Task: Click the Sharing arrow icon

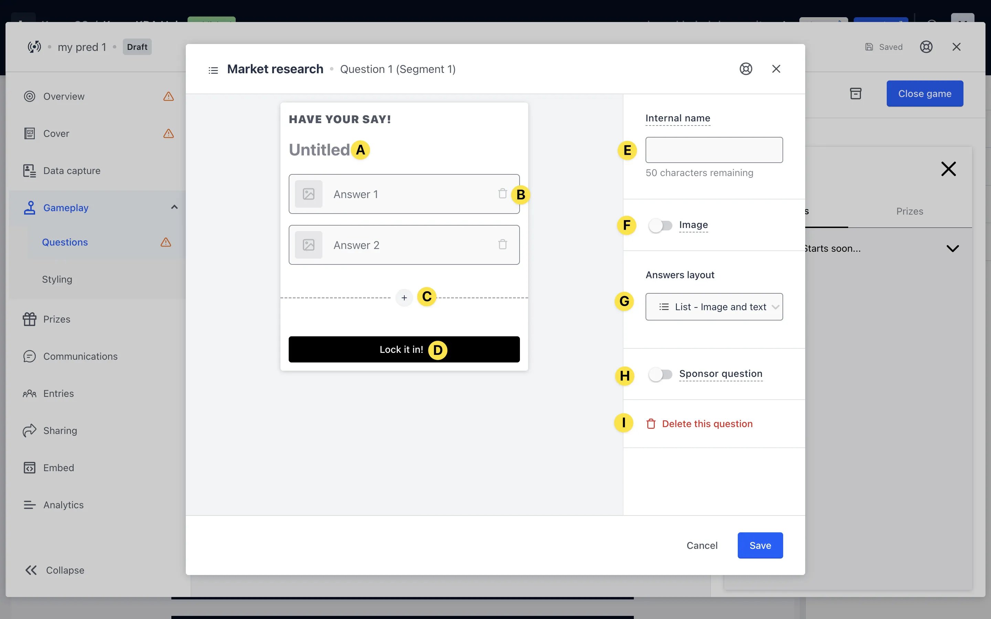Action: click(30, 430)
